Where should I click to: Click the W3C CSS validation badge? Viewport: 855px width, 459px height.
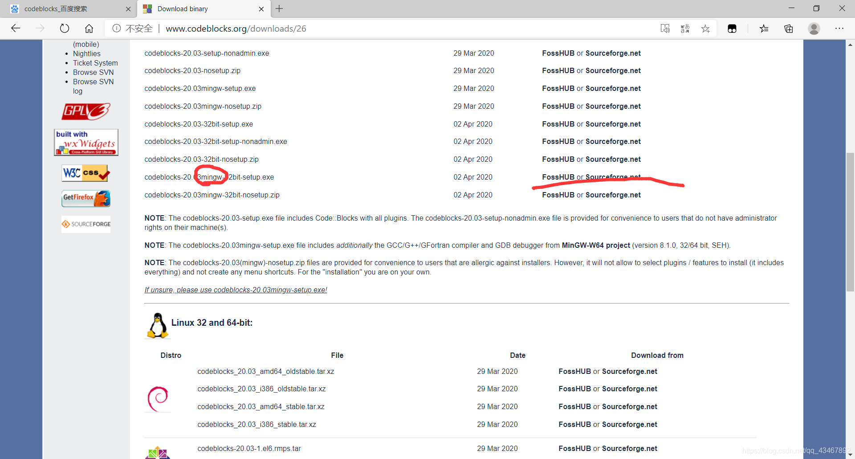point(86,173)
